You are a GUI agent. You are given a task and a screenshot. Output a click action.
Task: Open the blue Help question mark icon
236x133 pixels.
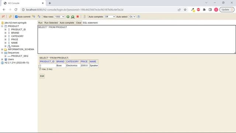pyautogui.click(x=139, y=17)
